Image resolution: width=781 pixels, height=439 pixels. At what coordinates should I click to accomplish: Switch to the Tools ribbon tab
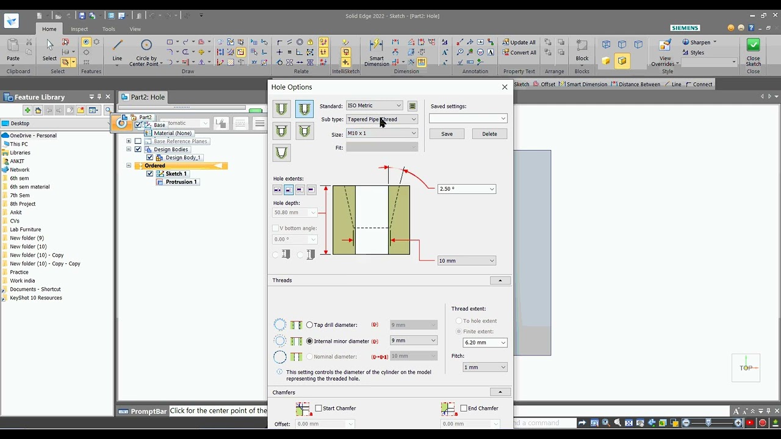[x=109, y=29]
